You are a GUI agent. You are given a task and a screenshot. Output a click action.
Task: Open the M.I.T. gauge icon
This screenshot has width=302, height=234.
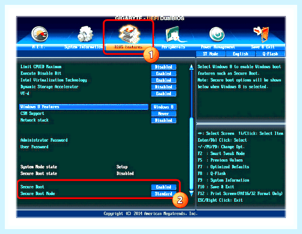point(39,34)
